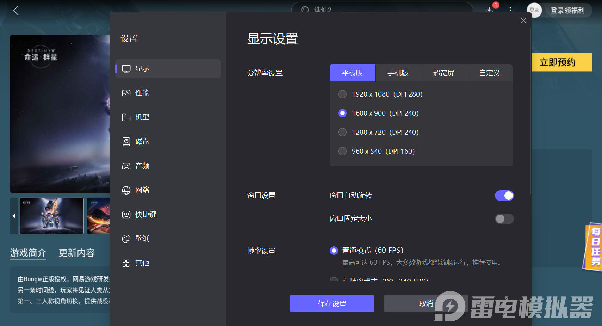Open the 其他 other settings icon

tap(126, 263)
